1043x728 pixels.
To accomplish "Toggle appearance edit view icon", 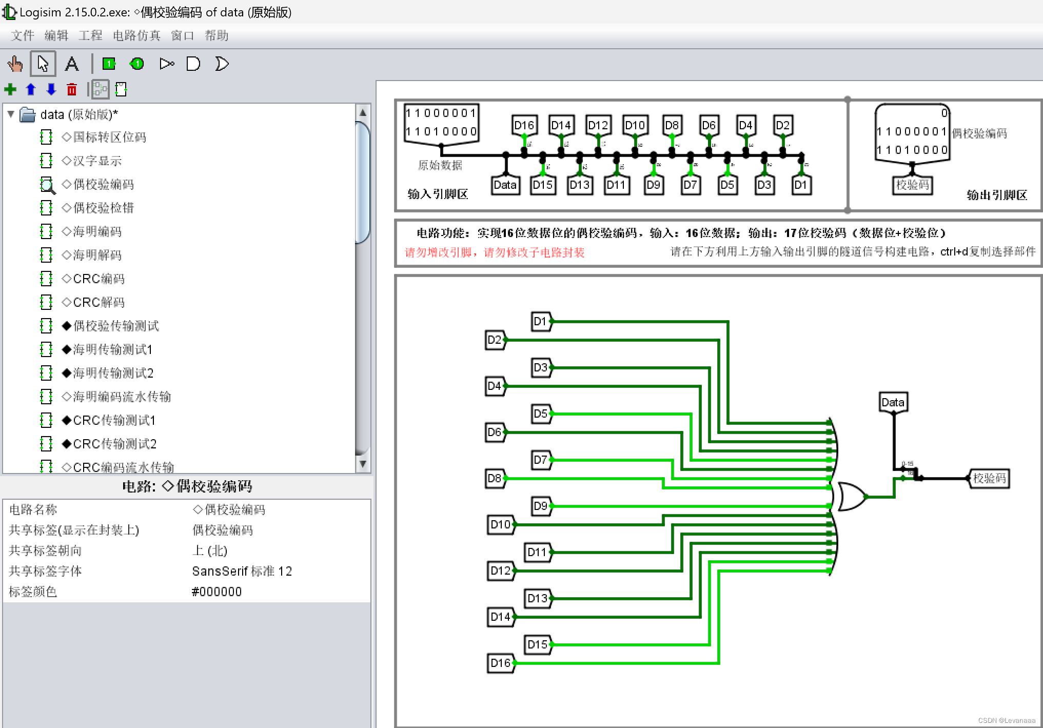I will tap(121, 90).
